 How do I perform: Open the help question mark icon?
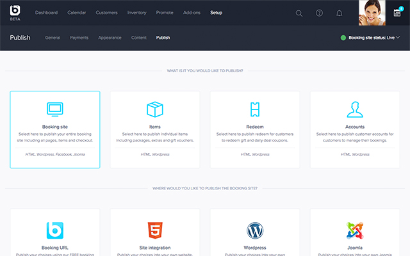[319, 13]
